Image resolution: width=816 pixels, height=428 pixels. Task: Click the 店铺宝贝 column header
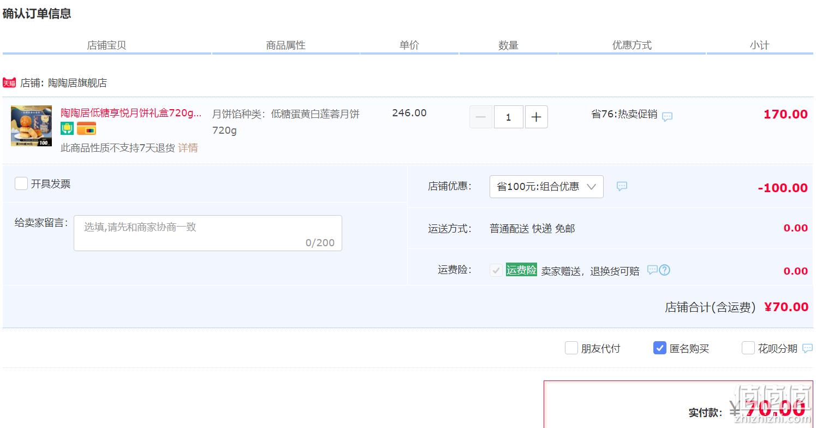pyautogui.click(x=106, y=45)
